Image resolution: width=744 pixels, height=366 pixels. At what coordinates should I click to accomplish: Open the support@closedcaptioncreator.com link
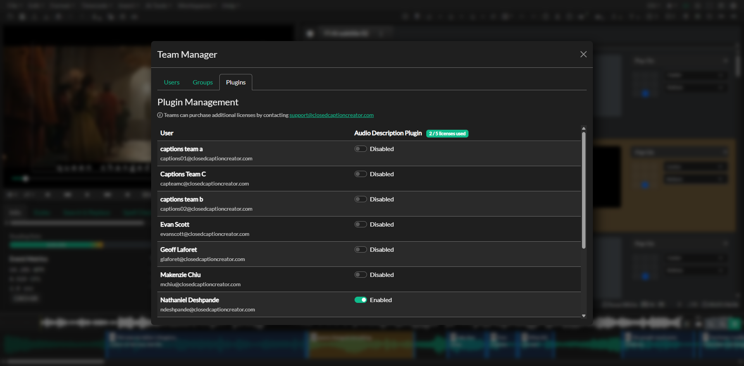tap(331, 115)
